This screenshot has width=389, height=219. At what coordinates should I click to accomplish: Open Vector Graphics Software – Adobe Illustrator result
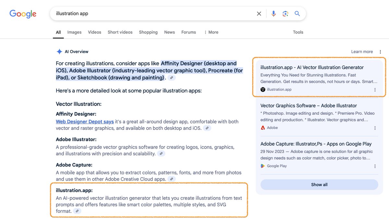click(309, 106)
